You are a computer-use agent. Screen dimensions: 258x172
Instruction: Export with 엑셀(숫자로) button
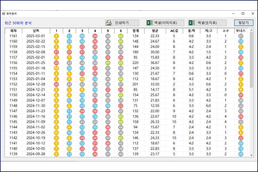[x=207, y=23]
